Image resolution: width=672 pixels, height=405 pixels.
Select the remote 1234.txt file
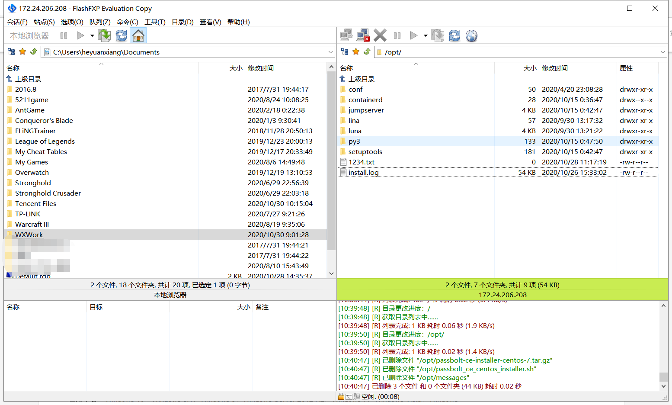point(498,162)
